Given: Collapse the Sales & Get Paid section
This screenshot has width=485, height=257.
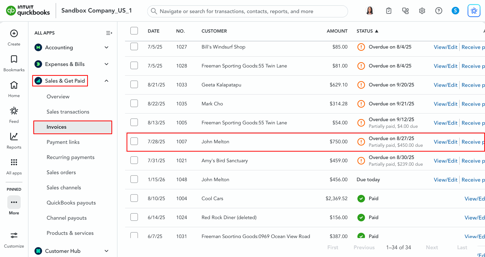Looking at the screenshot, I should pyautogui.click(x=106, y=81).
